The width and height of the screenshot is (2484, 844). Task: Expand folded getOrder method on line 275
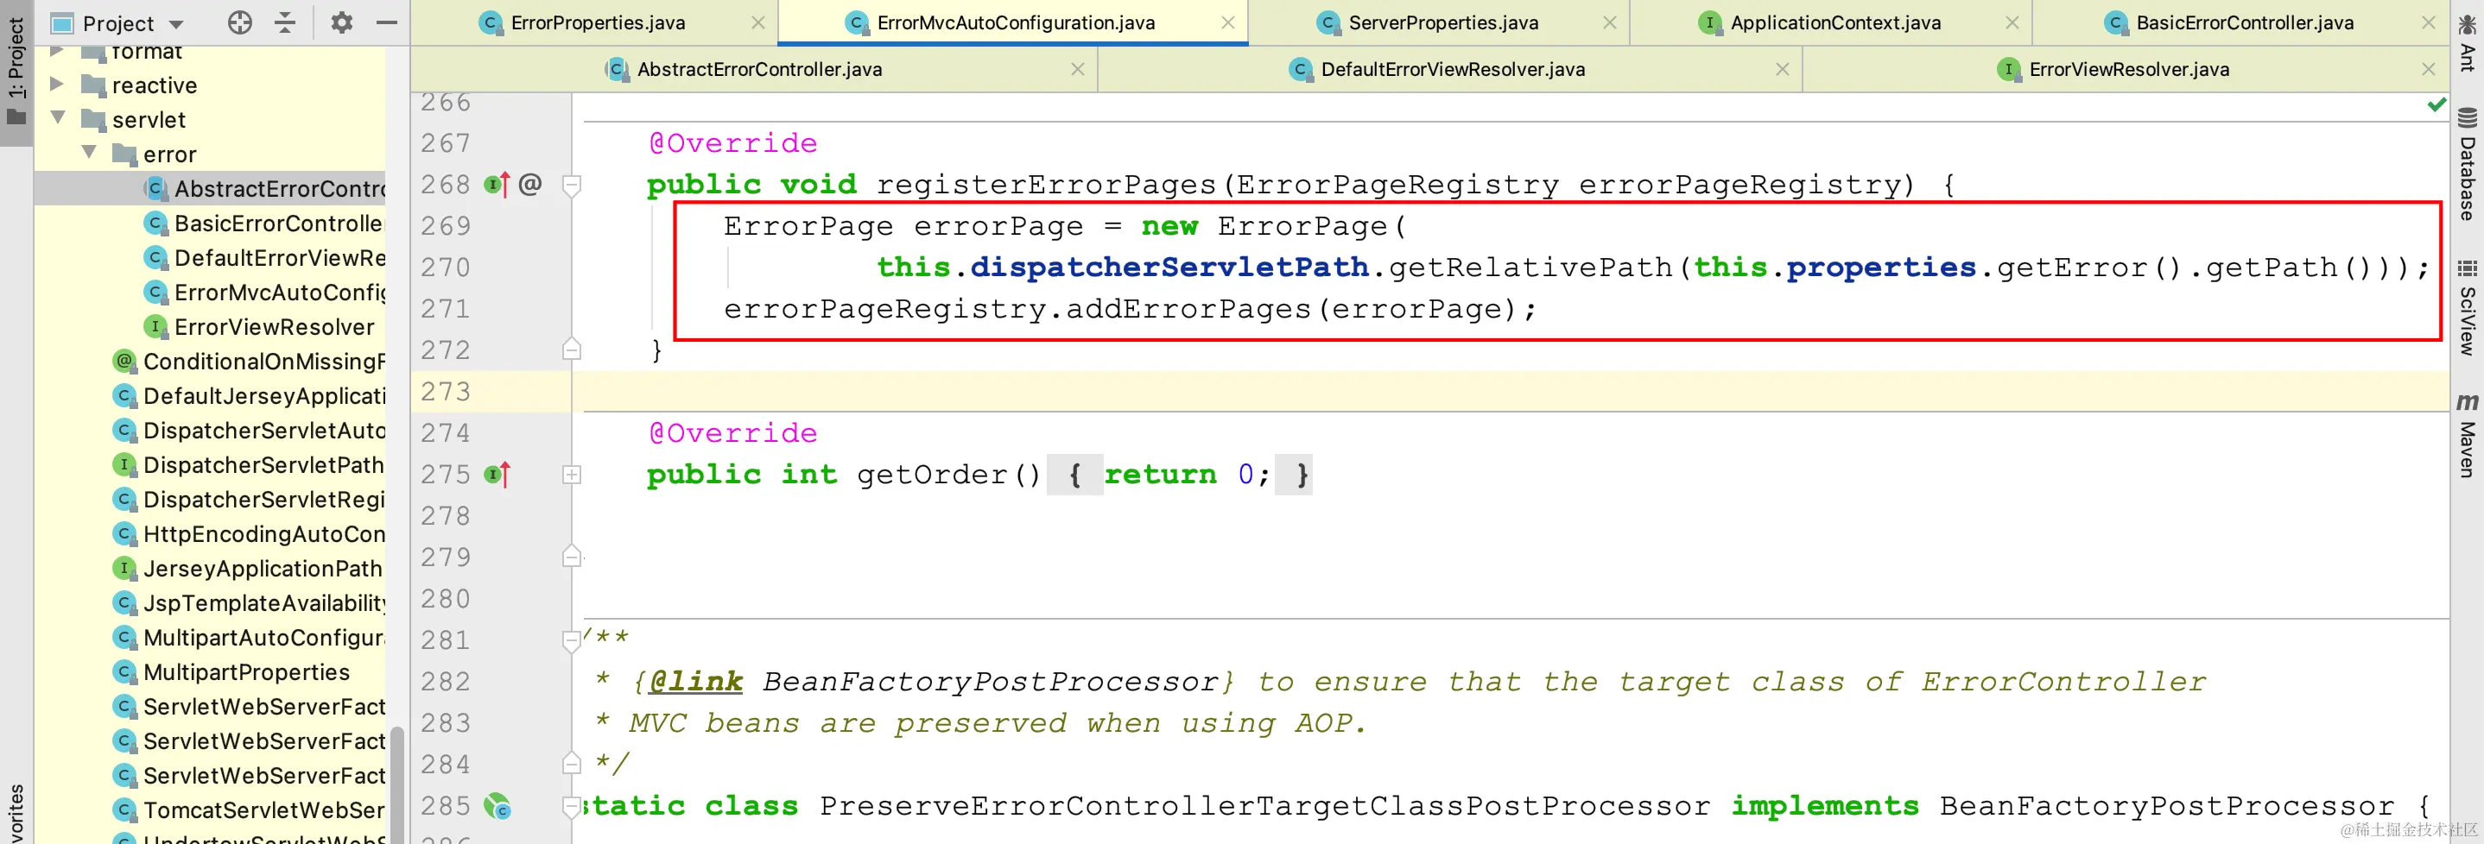pos(572,474)
